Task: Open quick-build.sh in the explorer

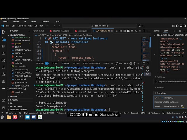Action: tap(21, 83)
